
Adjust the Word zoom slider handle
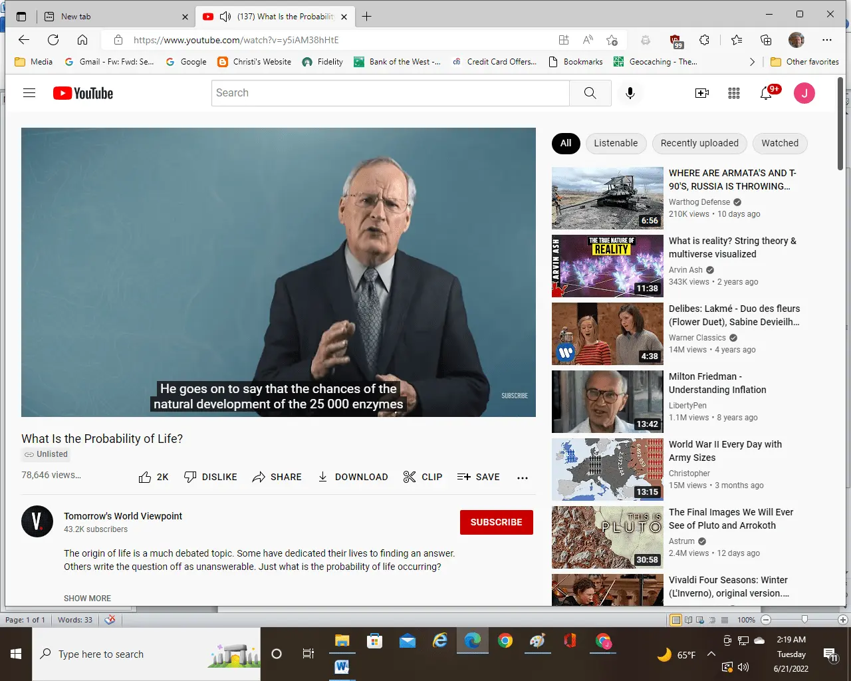coord(804,620)
